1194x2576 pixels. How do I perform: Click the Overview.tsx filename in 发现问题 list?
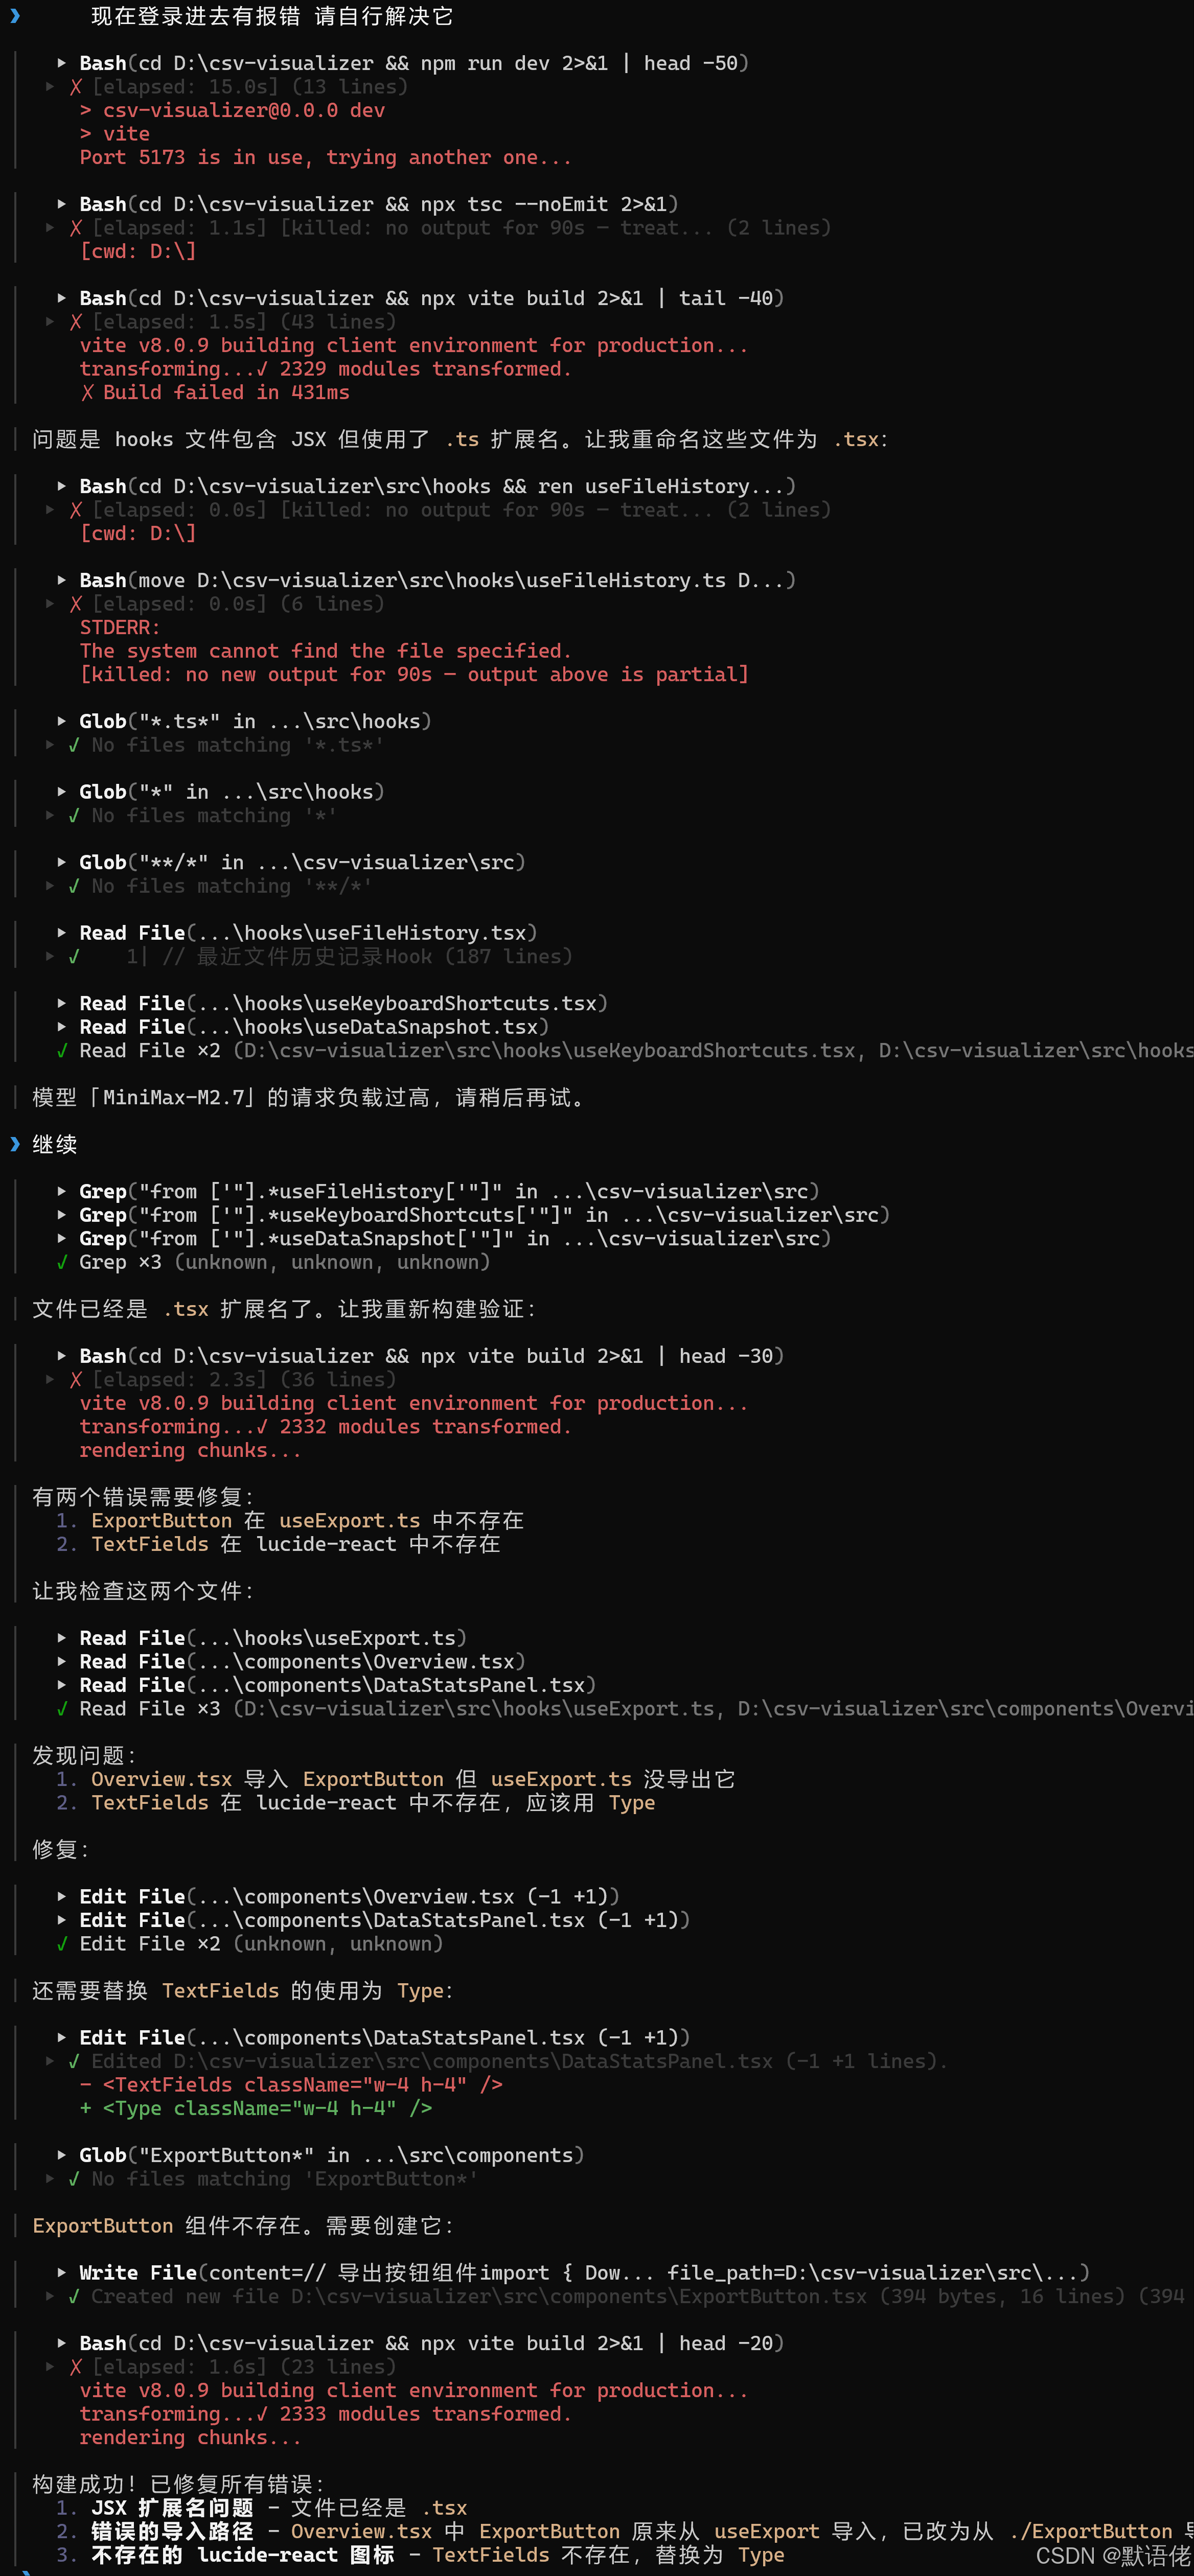(162, 1779)
